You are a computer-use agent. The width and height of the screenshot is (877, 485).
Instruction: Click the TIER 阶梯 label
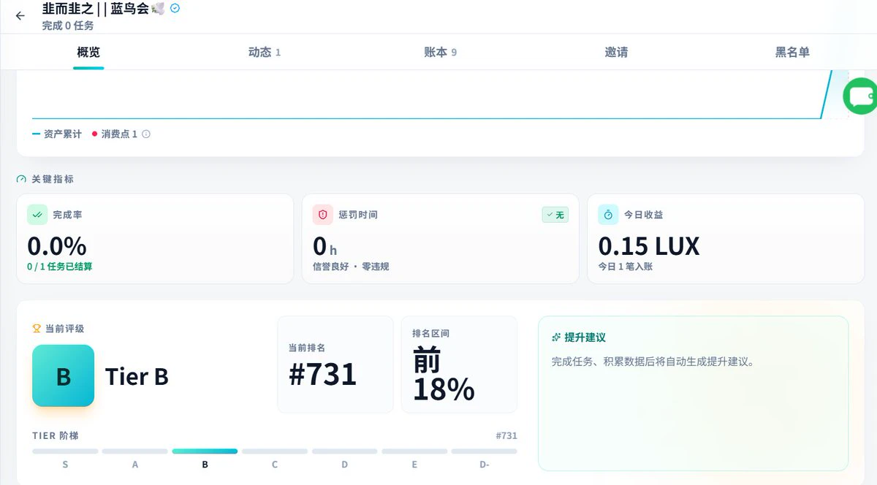(56, 436)
